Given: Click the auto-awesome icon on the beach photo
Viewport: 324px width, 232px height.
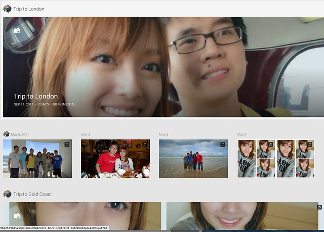Looking at the screenshot, I should (x=223, y=144).
